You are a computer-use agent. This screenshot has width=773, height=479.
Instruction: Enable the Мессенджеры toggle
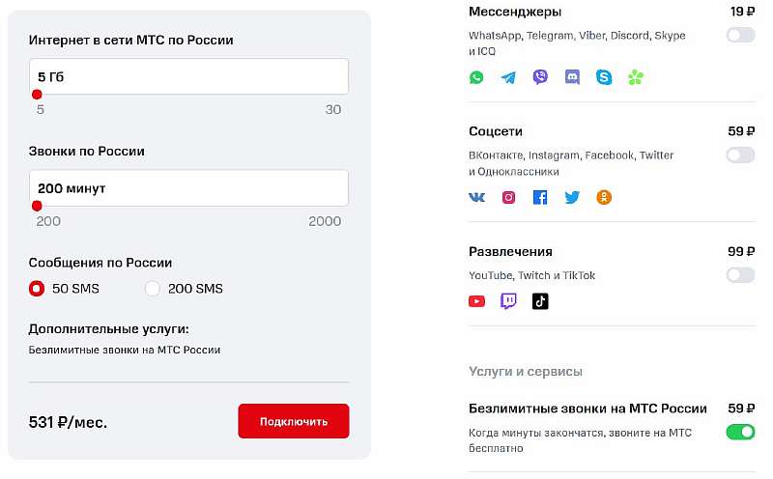[740, 36]
